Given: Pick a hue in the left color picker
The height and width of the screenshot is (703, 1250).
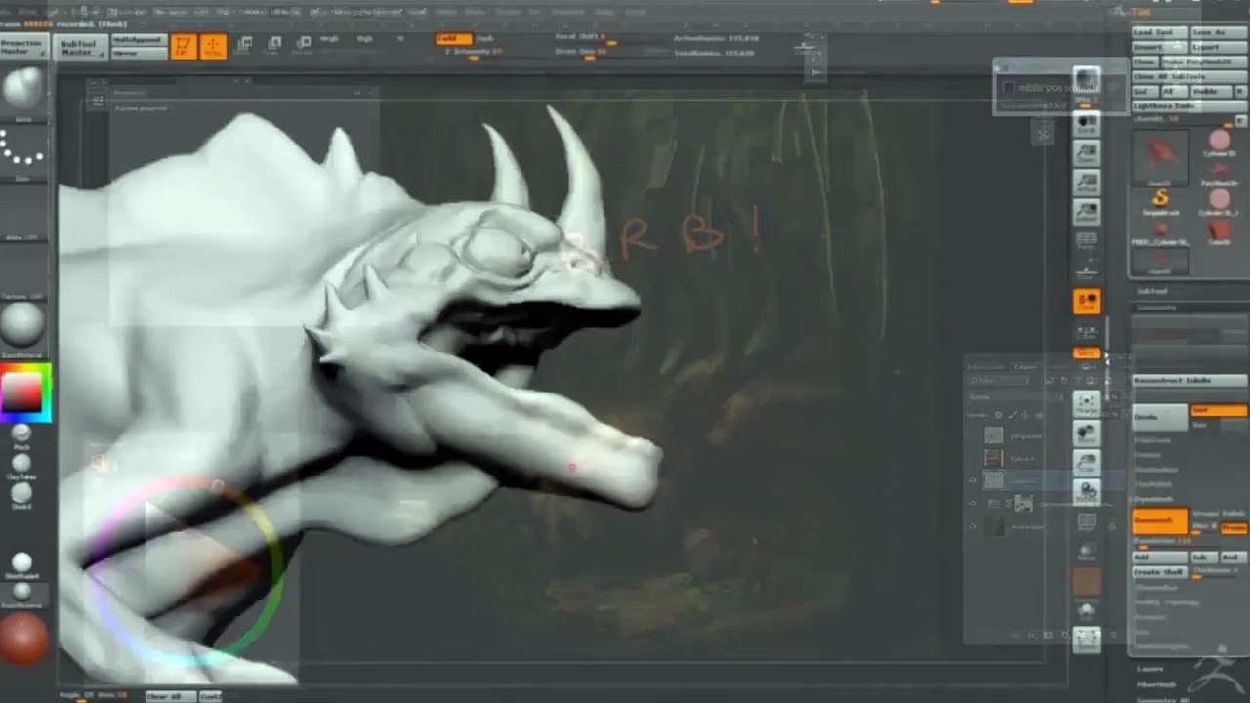Looking at the screenshot, I should coord(24,392).
